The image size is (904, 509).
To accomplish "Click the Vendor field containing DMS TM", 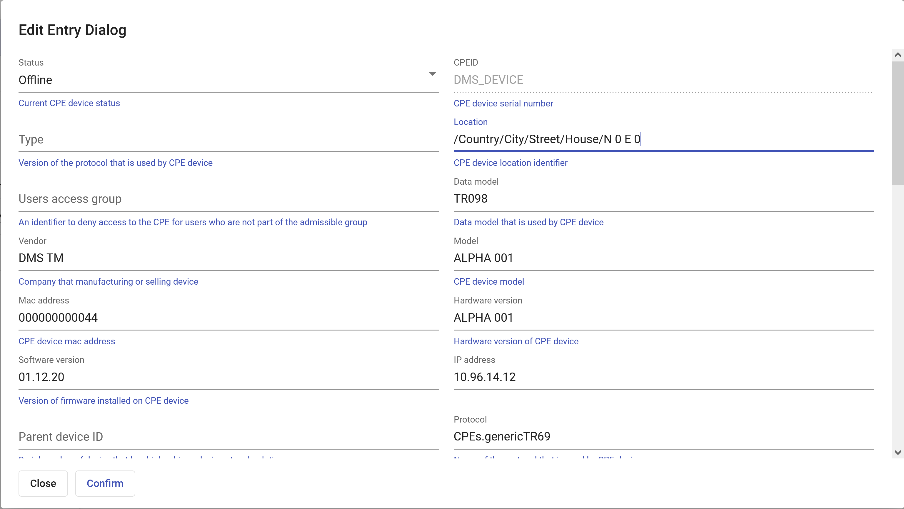I will 228,258.
